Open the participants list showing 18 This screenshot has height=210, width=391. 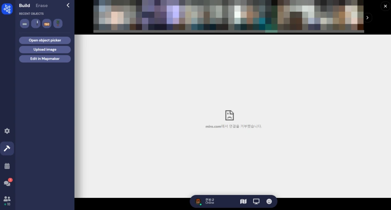[x=7, y=201]
